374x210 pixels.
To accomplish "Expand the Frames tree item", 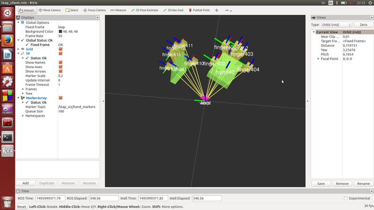I will pos(23,89).
